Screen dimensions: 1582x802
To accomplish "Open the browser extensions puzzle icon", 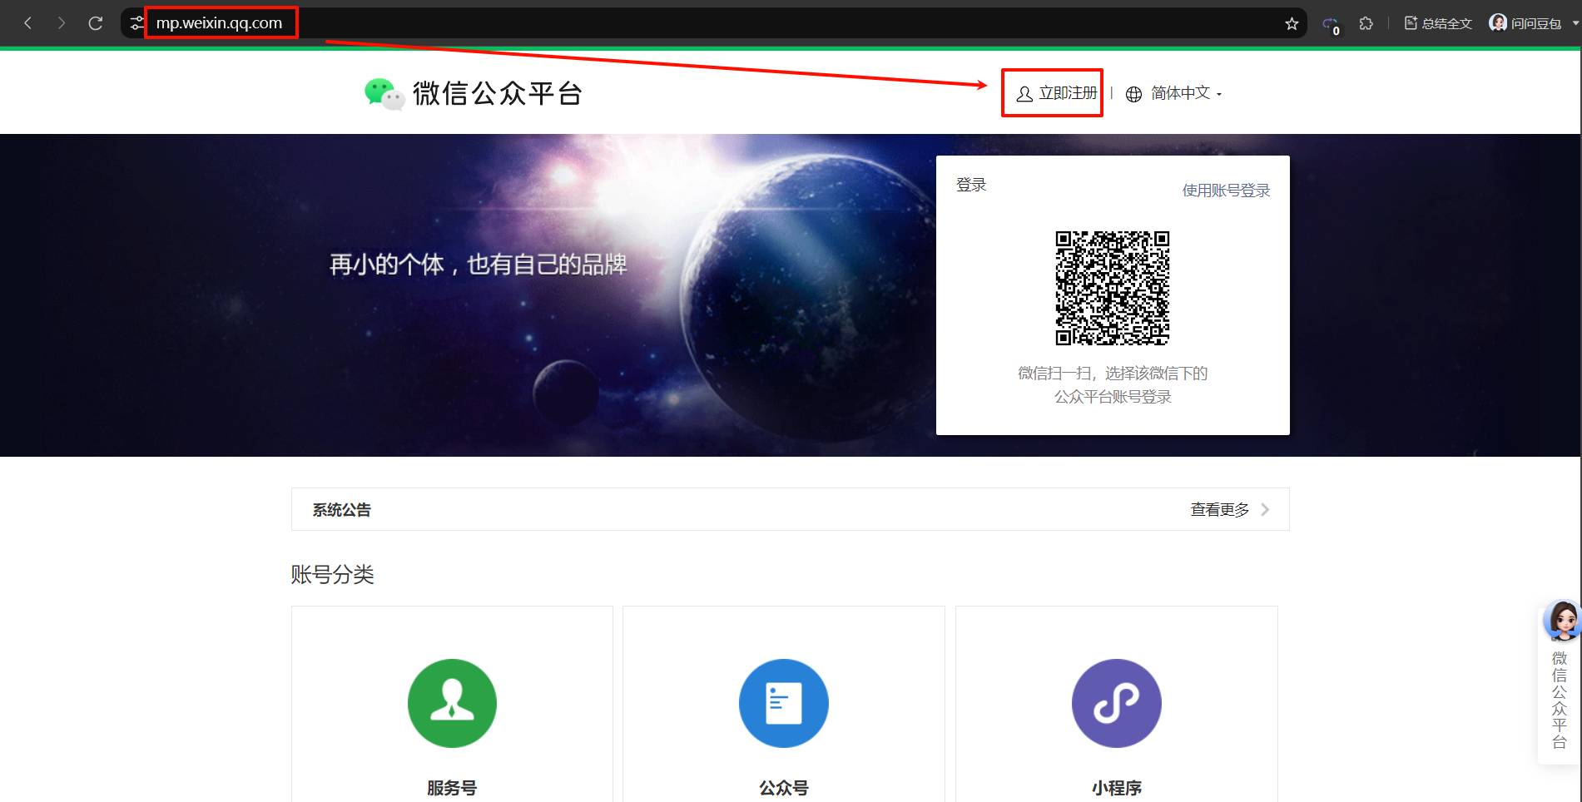I will tap(1366, 23).
